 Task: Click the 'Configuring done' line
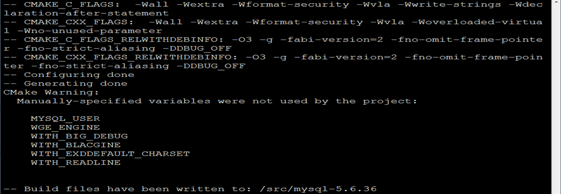pyautogui.click(x=69, y=75)
